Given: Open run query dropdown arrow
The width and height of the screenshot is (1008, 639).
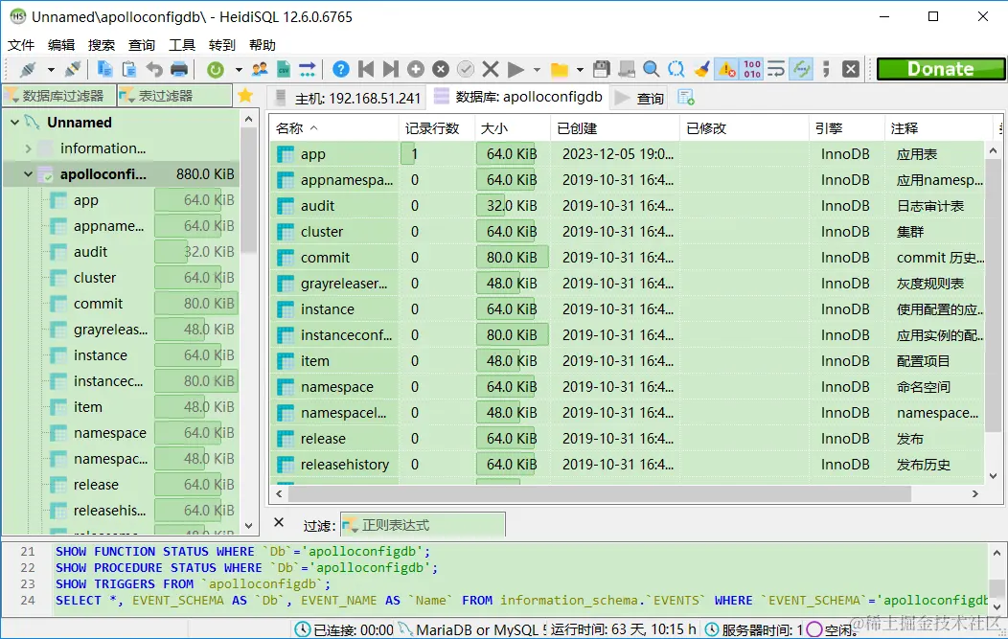Looking at the screenshot, I should tap(537, 69).
